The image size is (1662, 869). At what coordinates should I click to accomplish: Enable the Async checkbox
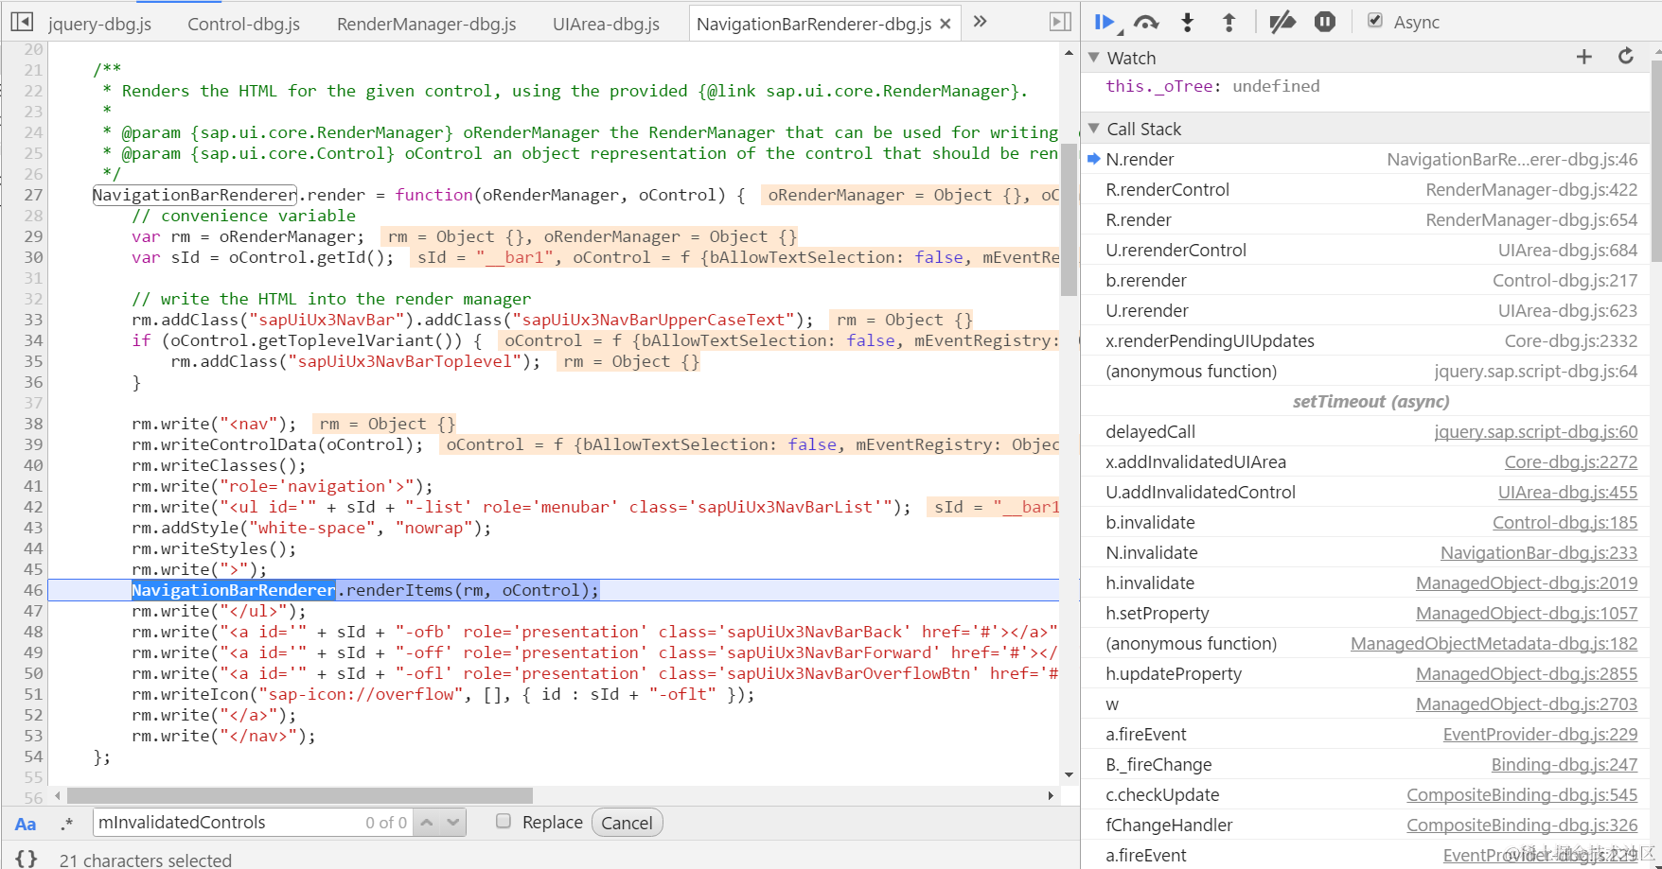1375,21
